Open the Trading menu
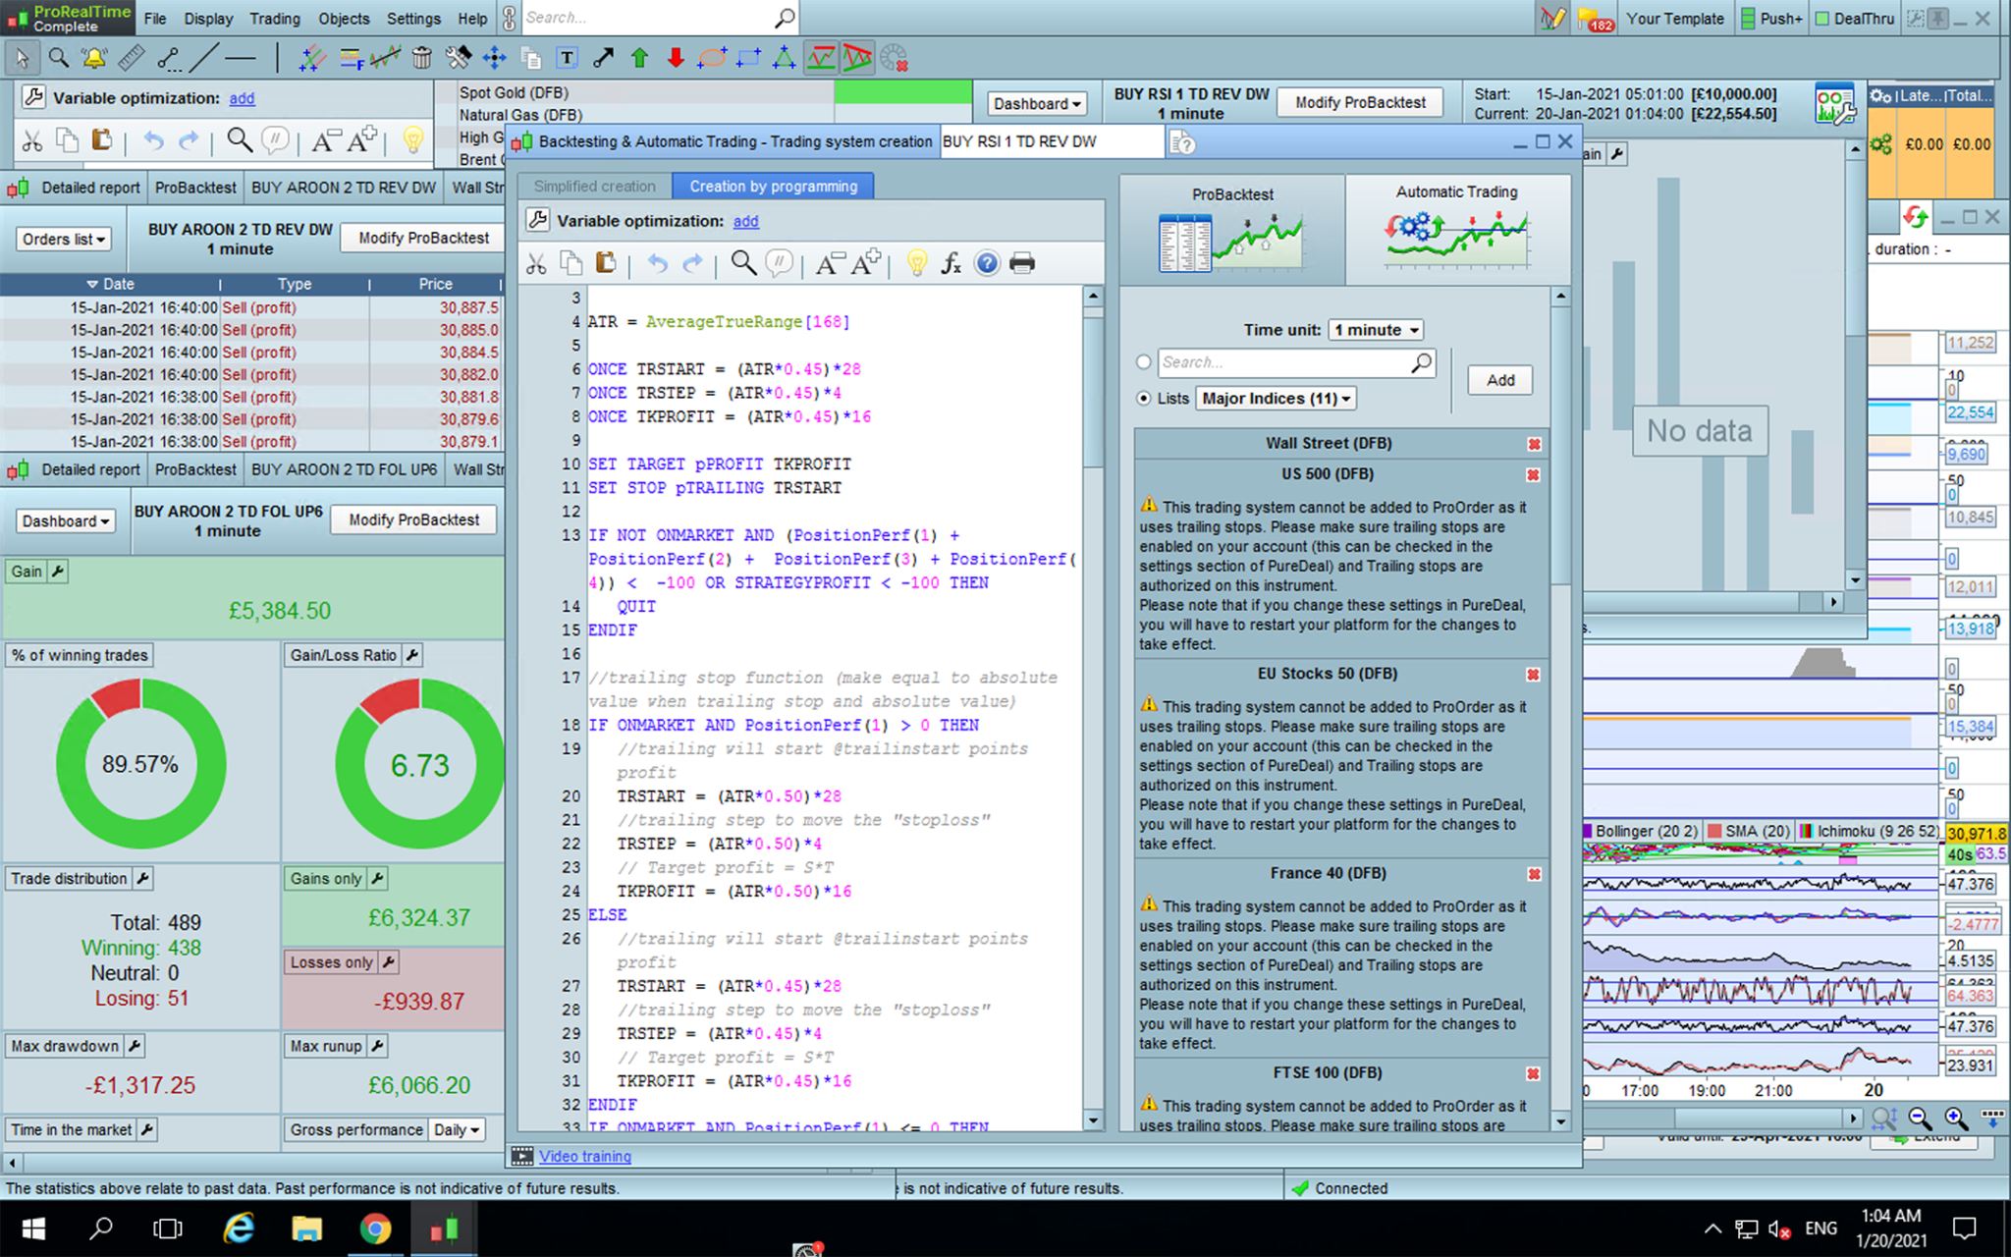Image resolution: width=2011 pixels, height=1257 pixels. click(274, 19)
